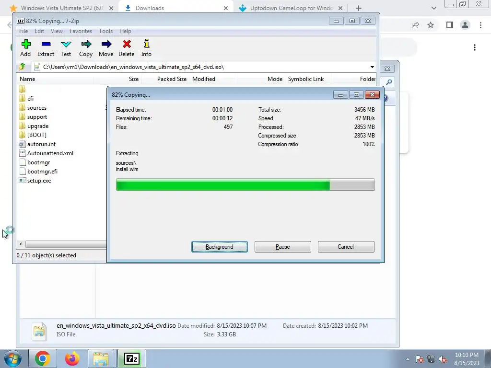Image resolution: width=491 pixels, height=368 pixels.
Task: Sort by the Symbolic Link column header
Action: (308, 79)
